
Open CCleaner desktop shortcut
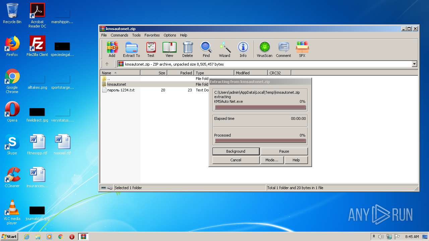click(x=12, y=177)
